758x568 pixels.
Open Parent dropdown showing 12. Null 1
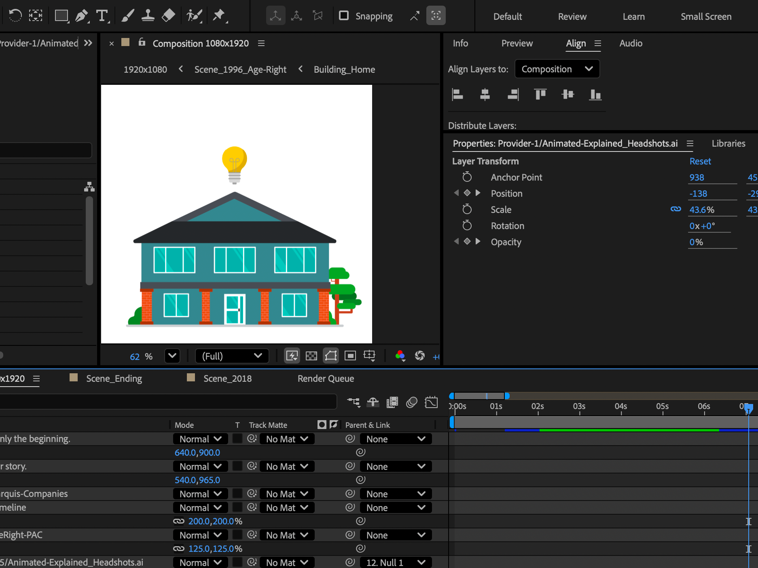tap(396, 562)
